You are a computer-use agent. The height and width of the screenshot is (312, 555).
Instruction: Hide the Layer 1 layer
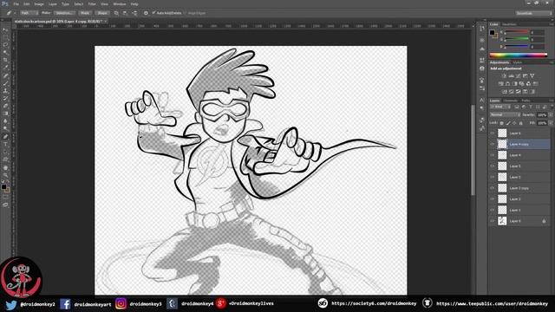tap(492, 210)
